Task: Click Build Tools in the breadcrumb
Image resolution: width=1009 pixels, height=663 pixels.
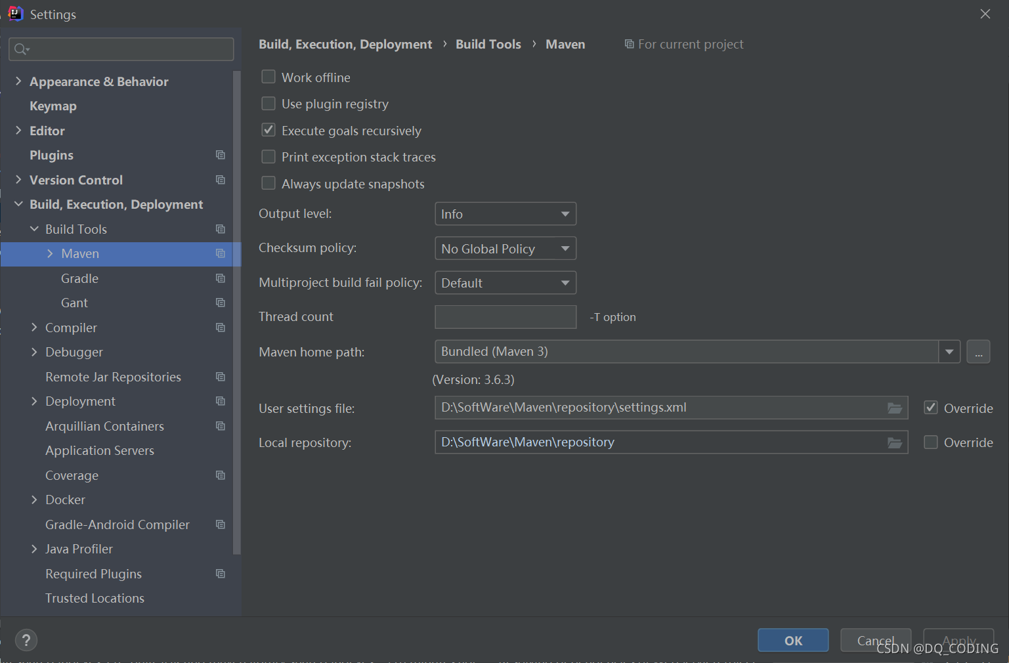Action: click(x=488, y=44)
